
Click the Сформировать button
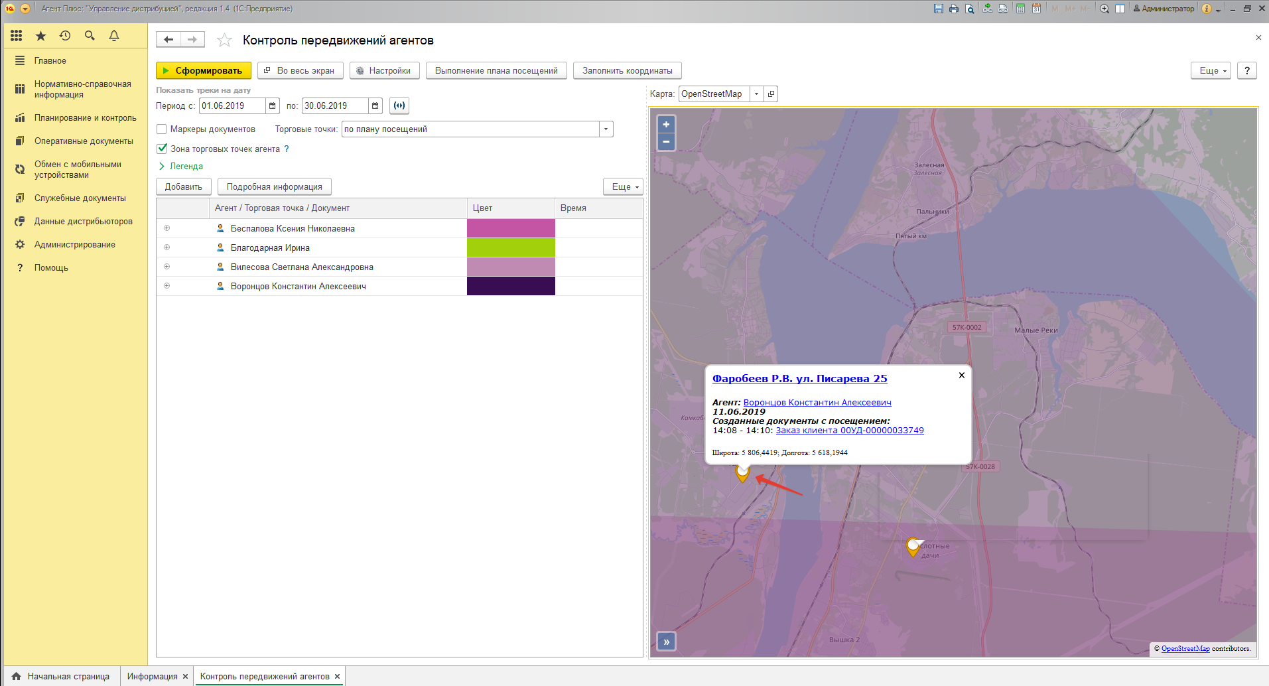coord(204,70)
